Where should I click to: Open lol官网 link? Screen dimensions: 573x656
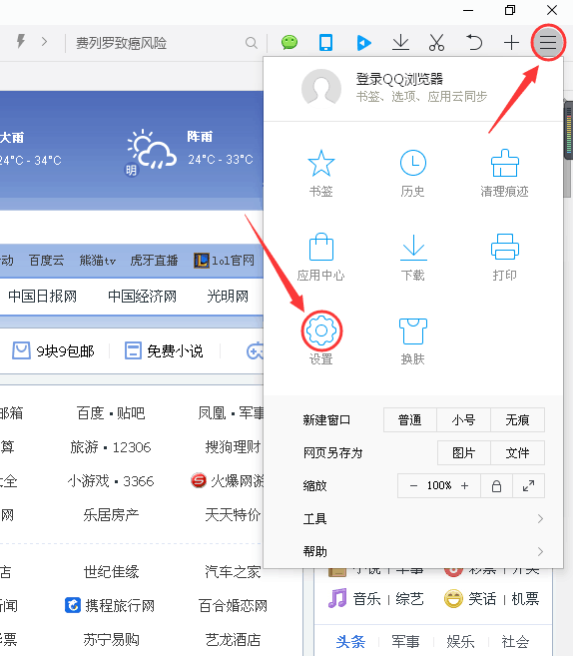(x=225, y=261)
